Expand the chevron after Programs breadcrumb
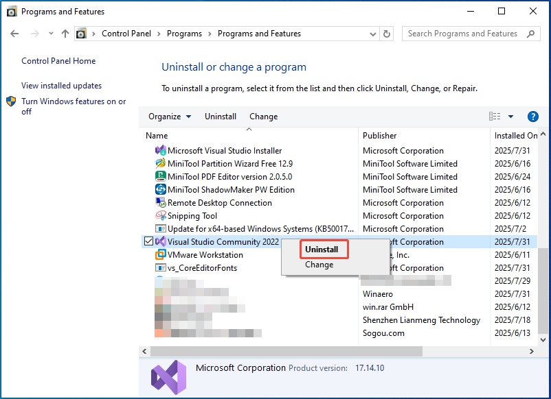The height and width of the screenshot is (399, 551). 210,34
